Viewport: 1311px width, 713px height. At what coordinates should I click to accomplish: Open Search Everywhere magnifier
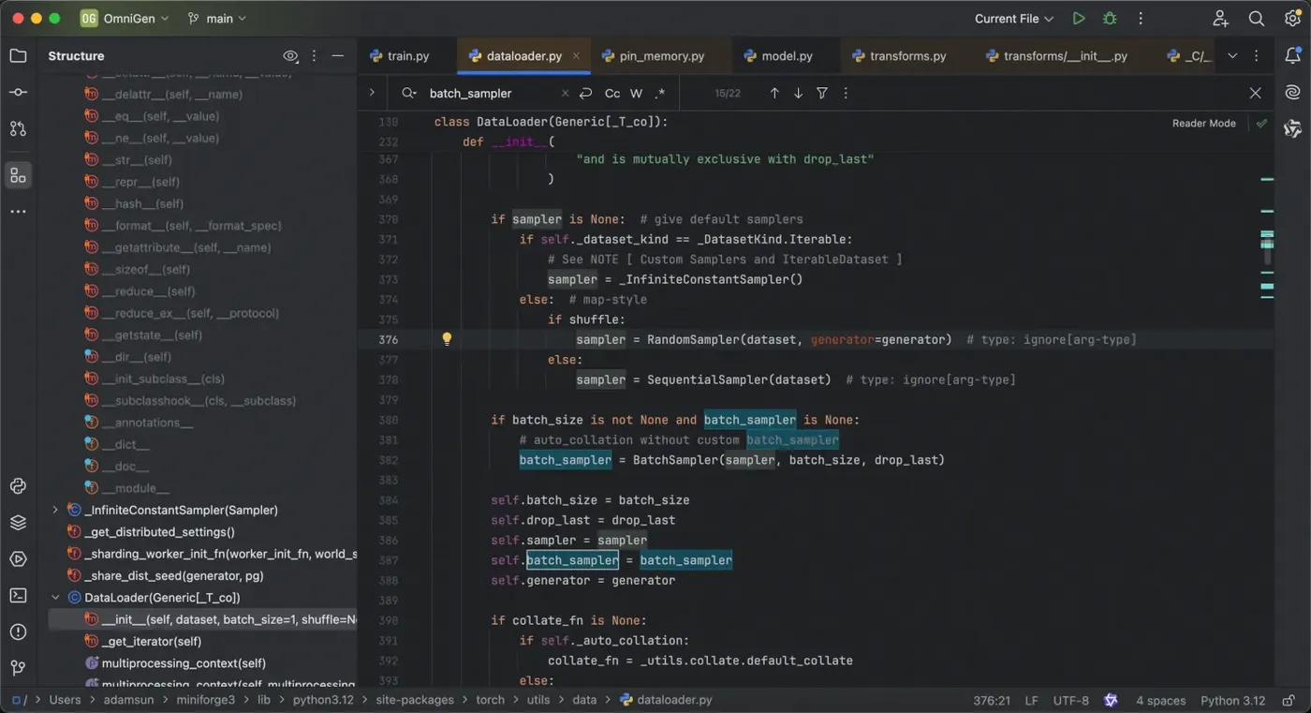tap(1257, 19)
